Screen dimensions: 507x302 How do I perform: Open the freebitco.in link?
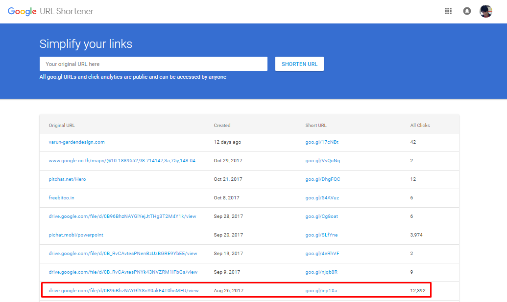coord(61,198)
